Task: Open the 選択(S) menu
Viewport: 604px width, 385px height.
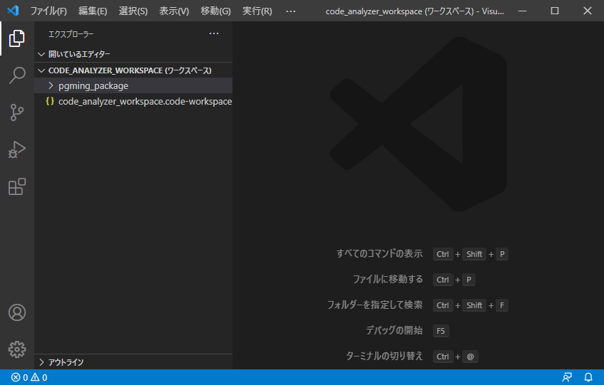Action: coord(133,11)
